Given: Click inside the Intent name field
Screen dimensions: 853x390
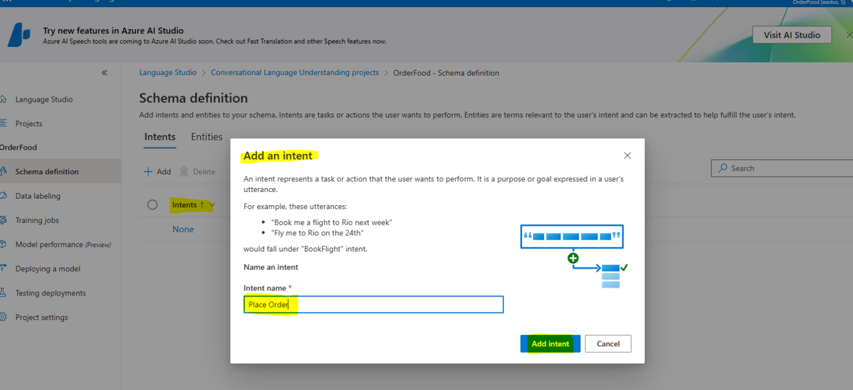Looking at the screenshot, I should point(373,304).
